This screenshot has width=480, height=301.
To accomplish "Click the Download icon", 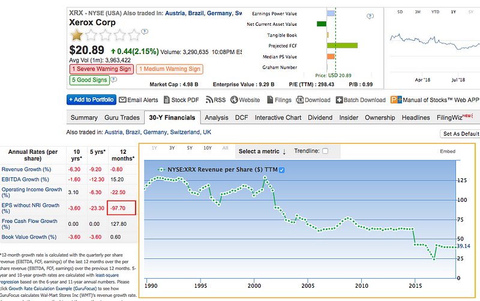I will tap(299, 100).
